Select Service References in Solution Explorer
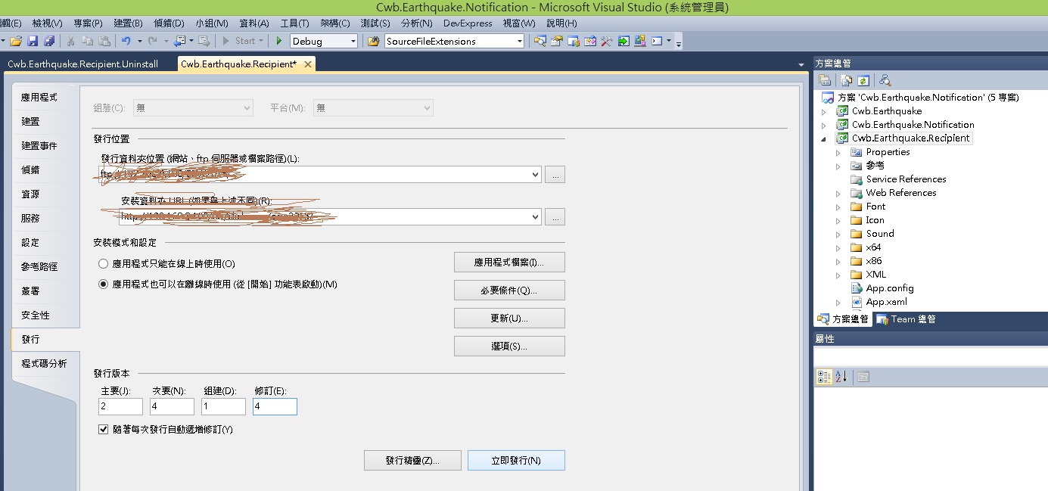The image size is (1048, 491). point(906,179)
